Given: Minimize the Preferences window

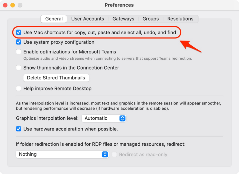Looking at the screenshot, I should (13, 5).
